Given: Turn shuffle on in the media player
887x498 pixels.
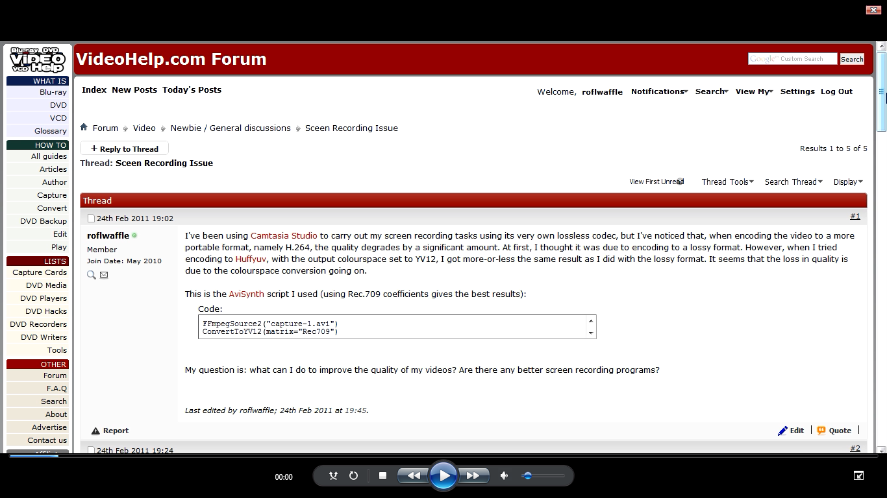Looking at the screenshot, I should 333,476.
